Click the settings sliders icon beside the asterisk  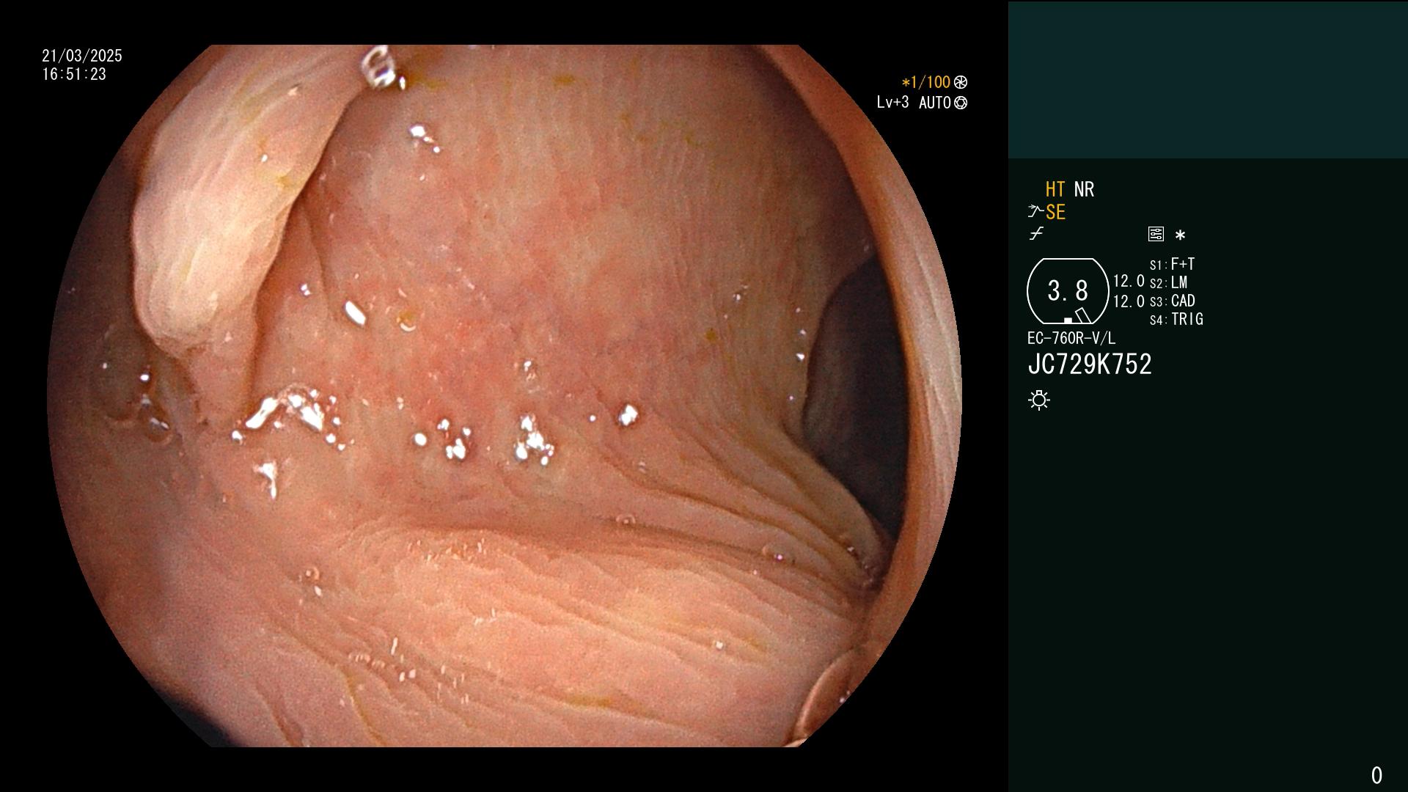tap(1156, 234)
